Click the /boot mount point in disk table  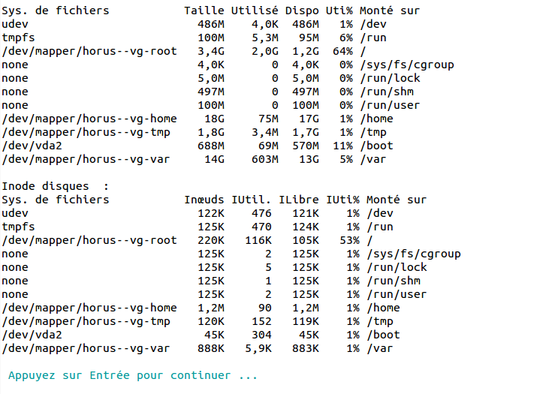coord(377,146)
